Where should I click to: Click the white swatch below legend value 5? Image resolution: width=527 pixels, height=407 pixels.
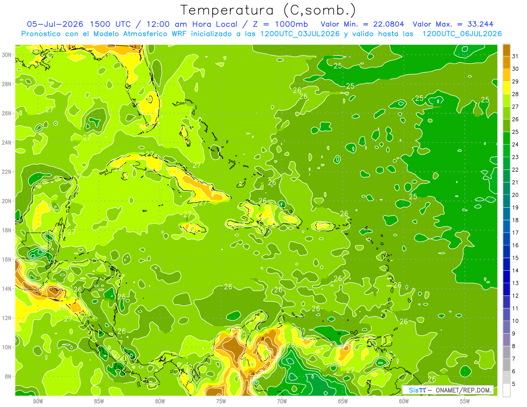(506, 390)
